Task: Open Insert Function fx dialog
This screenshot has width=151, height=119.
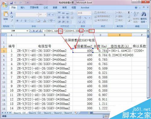Action: click(40, 31)
